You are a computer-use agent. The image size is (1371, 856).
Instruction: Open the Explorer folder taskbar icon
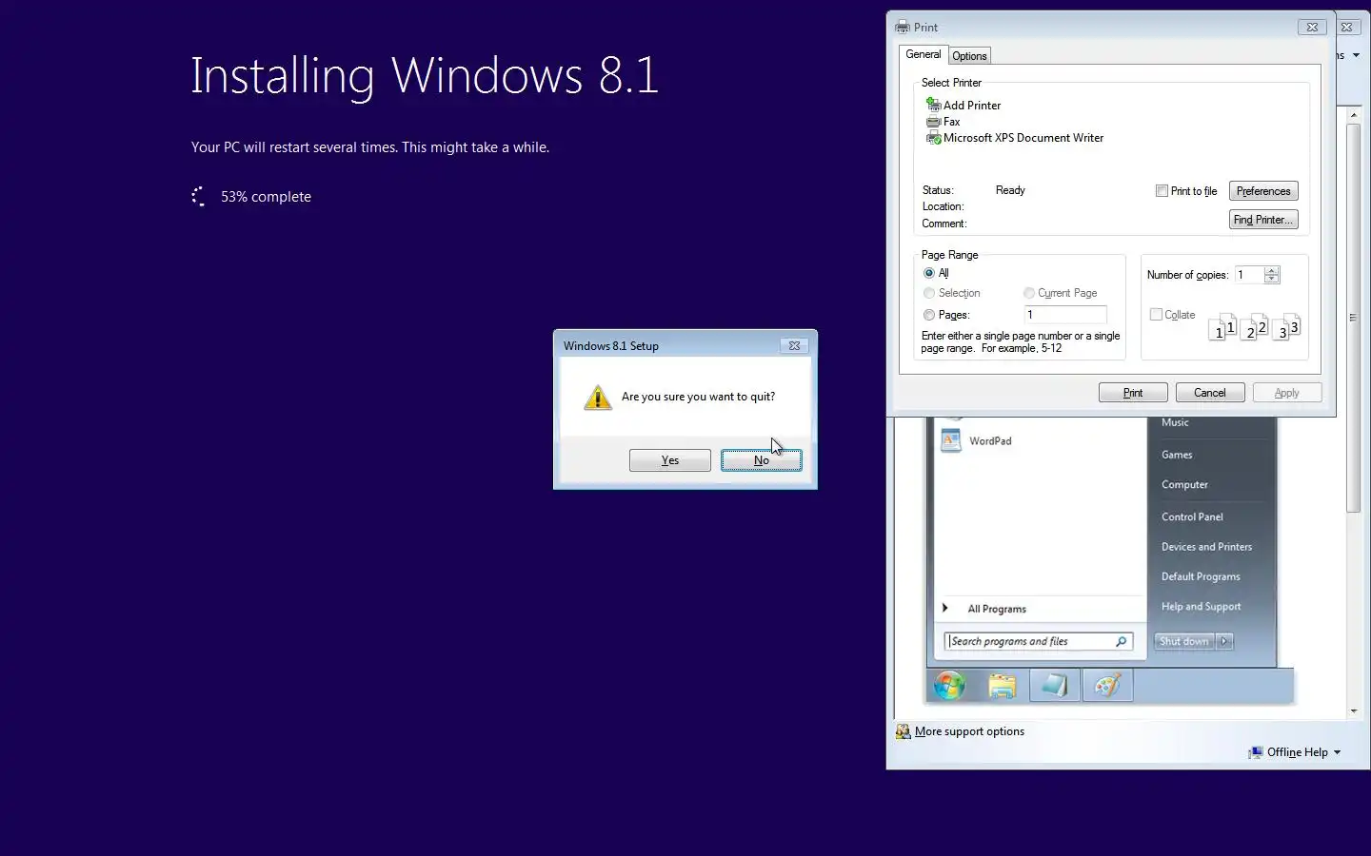coord(1002,686)
